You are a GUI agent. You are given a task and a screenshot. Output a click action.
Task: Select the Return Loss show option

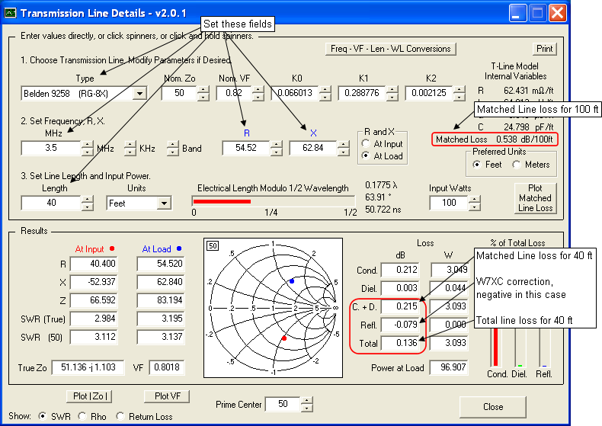click(x=120, y=417)
